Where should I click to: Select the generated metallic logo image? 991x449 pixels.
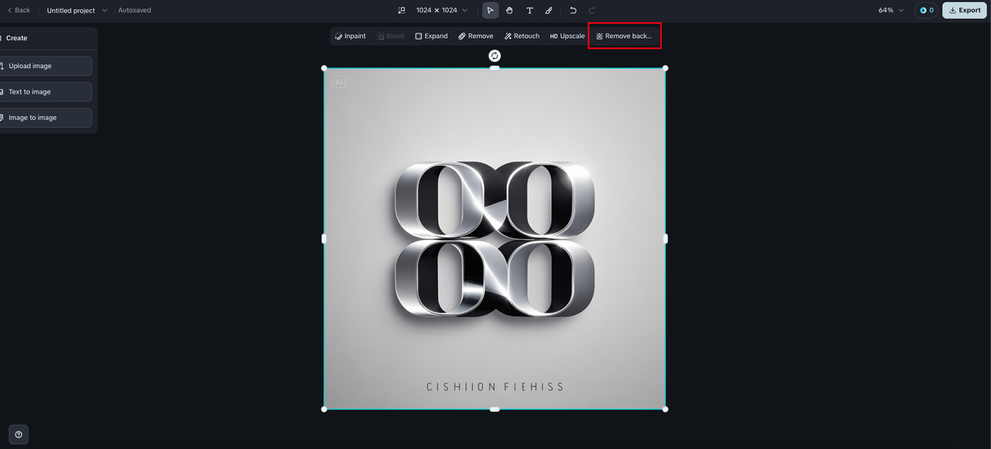(x=495, y=238)
